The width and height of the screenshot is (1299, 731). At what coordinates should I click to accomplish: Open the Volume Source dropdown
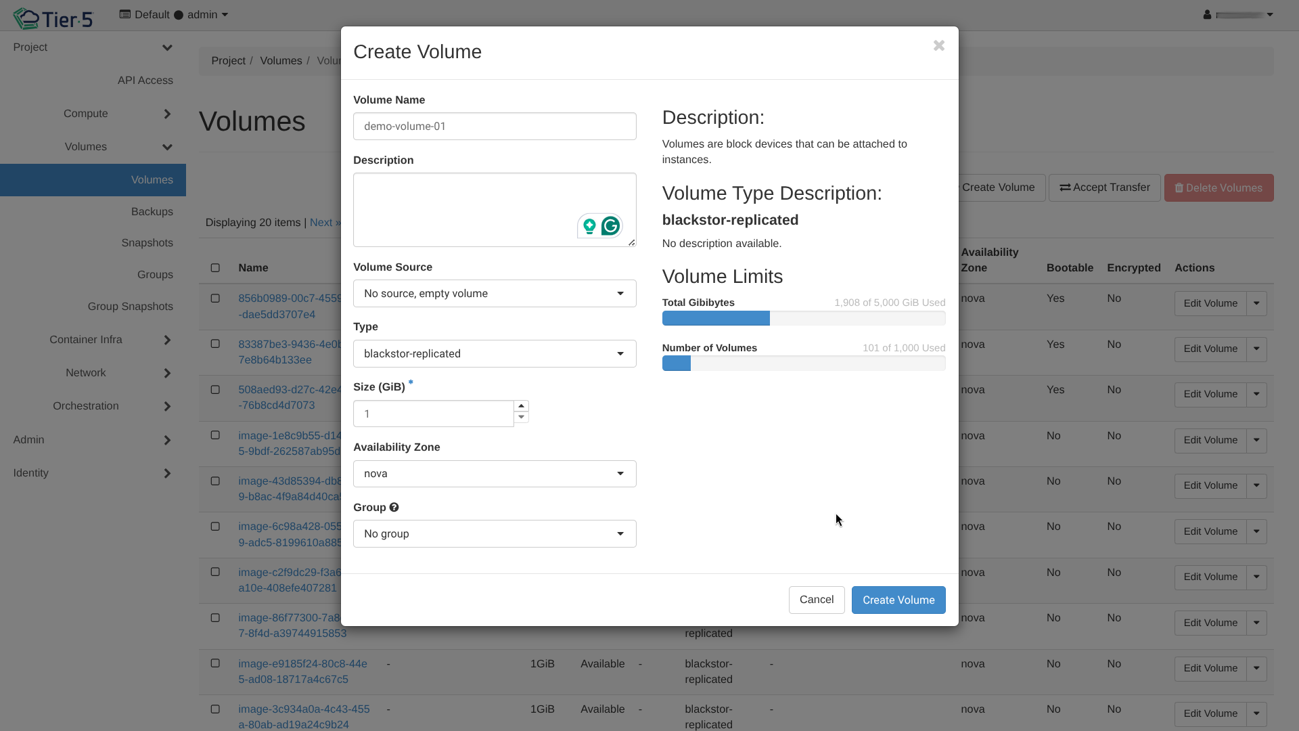(495, 294)
